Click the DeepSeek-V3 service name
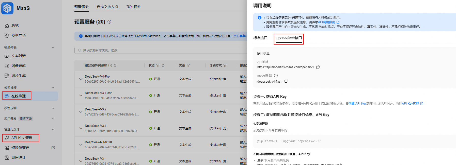Screen dimensions: 456x165 coord(94,159)
